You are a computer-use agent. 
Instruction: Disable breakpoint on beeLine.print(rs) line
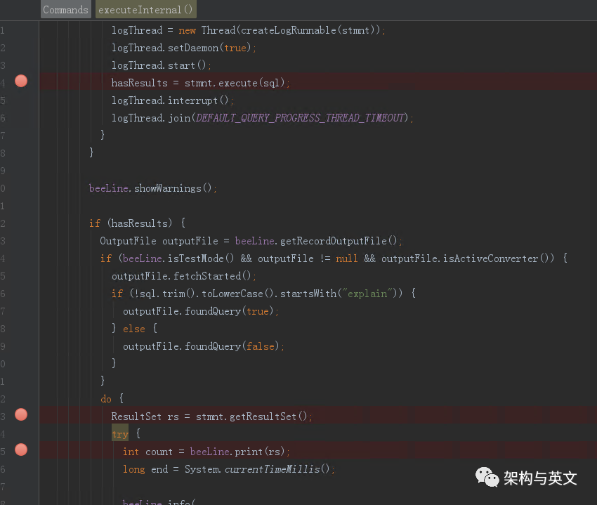(21, 450)
